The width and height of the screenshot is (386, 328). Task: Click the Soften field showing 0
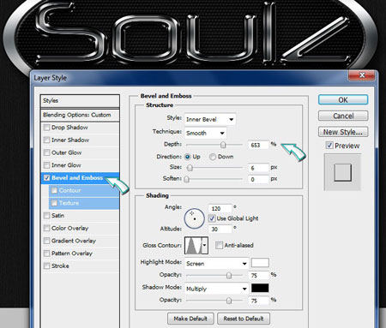[258, 179]
